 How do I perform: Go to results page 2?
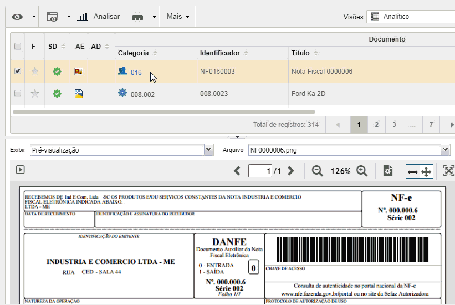(377, 125)
